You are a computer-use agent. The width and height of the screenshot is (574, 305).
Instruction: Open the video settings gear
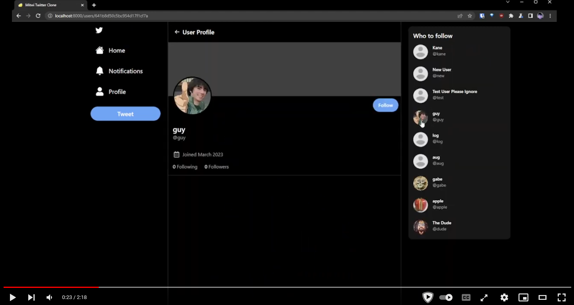pos(504,297)
